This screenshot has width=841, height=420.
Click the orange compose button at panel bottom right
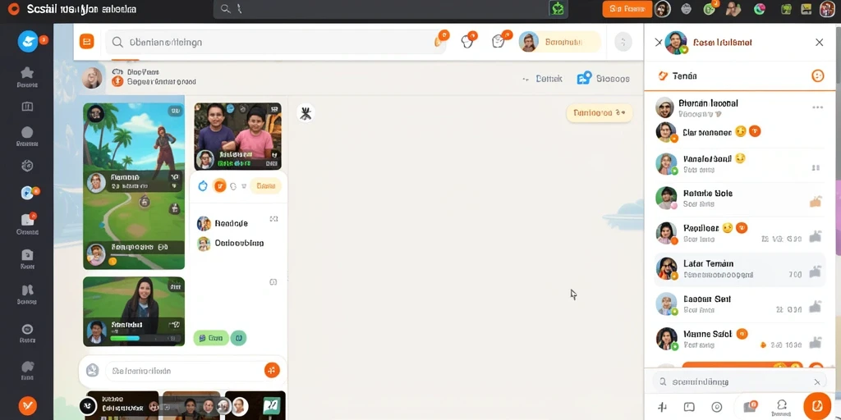click(817, 405)
